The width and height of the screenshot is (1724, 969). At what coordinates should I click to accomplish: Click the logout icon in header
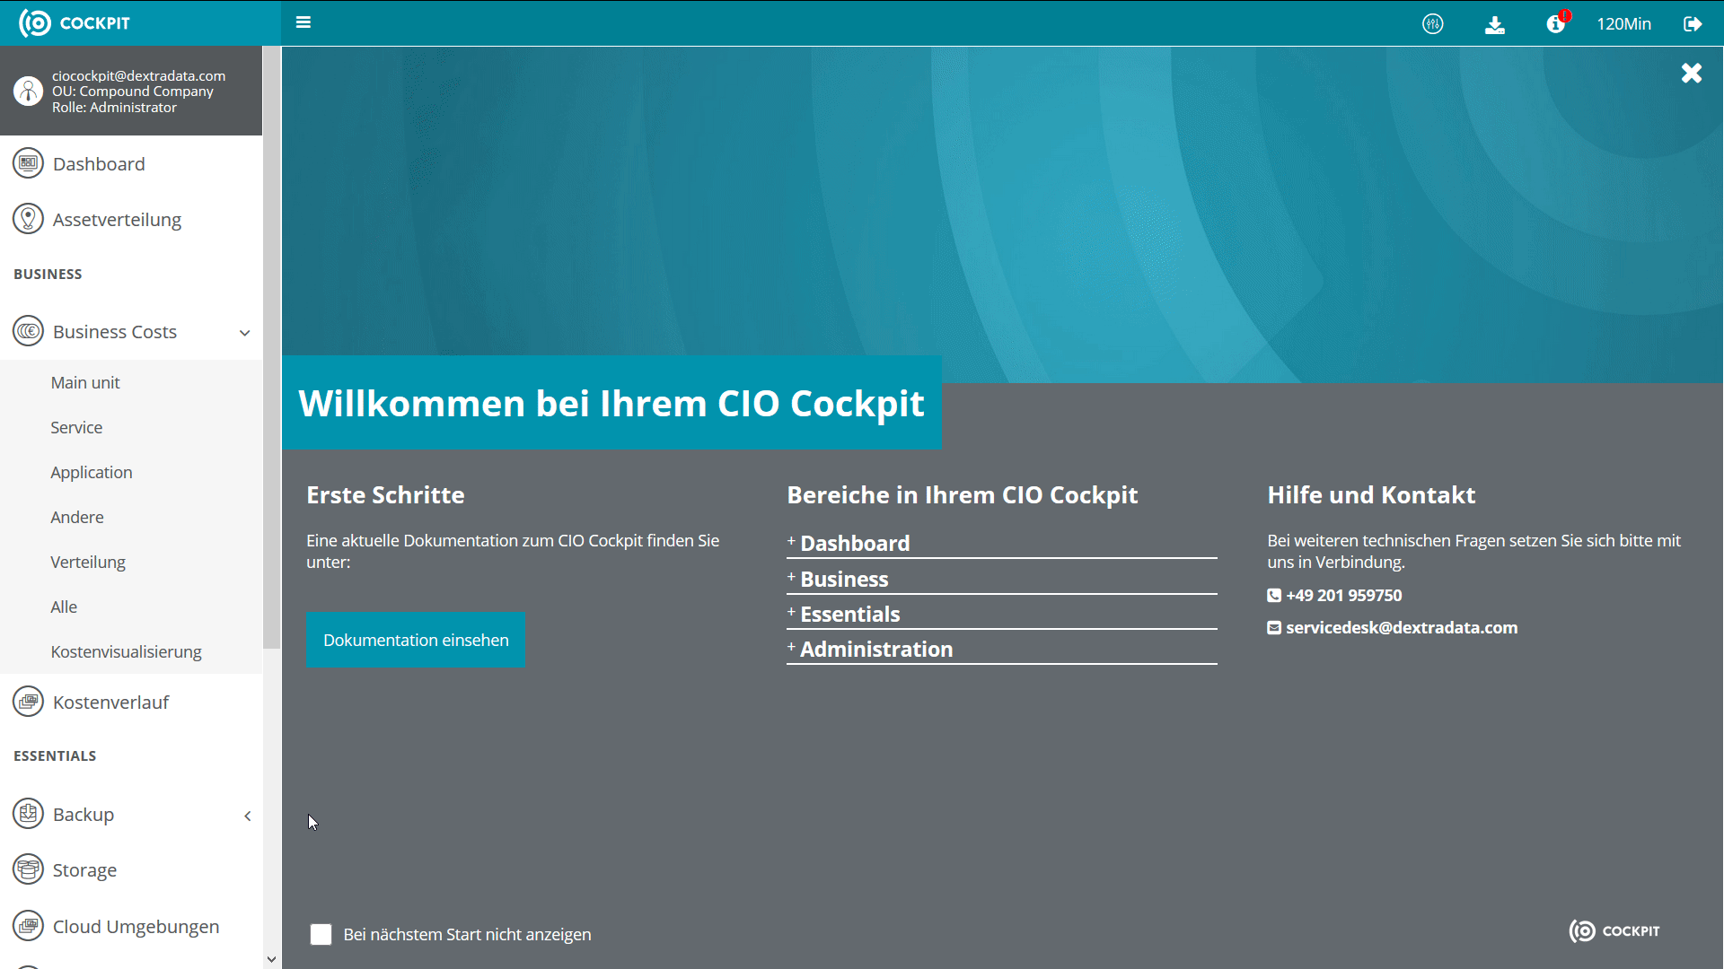coord(1693,24)
